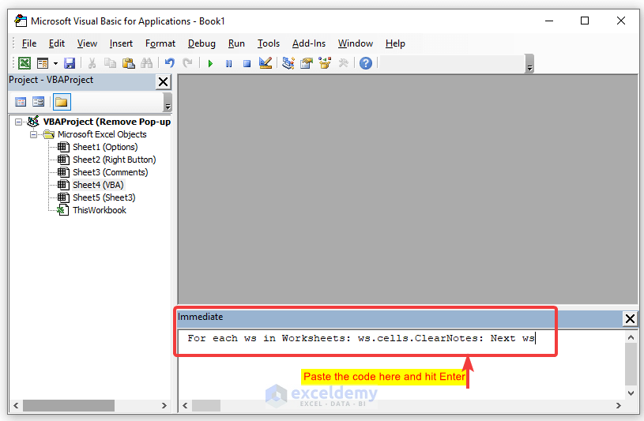
Task: Open the Properties Window toolbar icon
Action: click(x=307, y=63)
